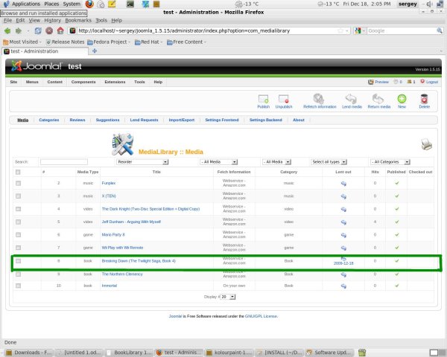This screenshot has height=357, width=447.
Task: Sort by Title column header
Action: [x=156, y=172]
